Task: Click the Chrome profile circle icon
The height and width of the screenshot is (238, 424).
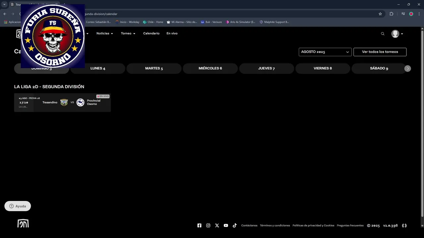Action: coord(411,14)
